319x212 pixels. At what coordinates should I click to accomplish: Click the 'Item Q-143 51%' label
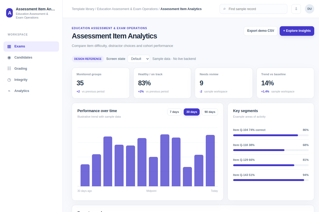click(244, 175)
